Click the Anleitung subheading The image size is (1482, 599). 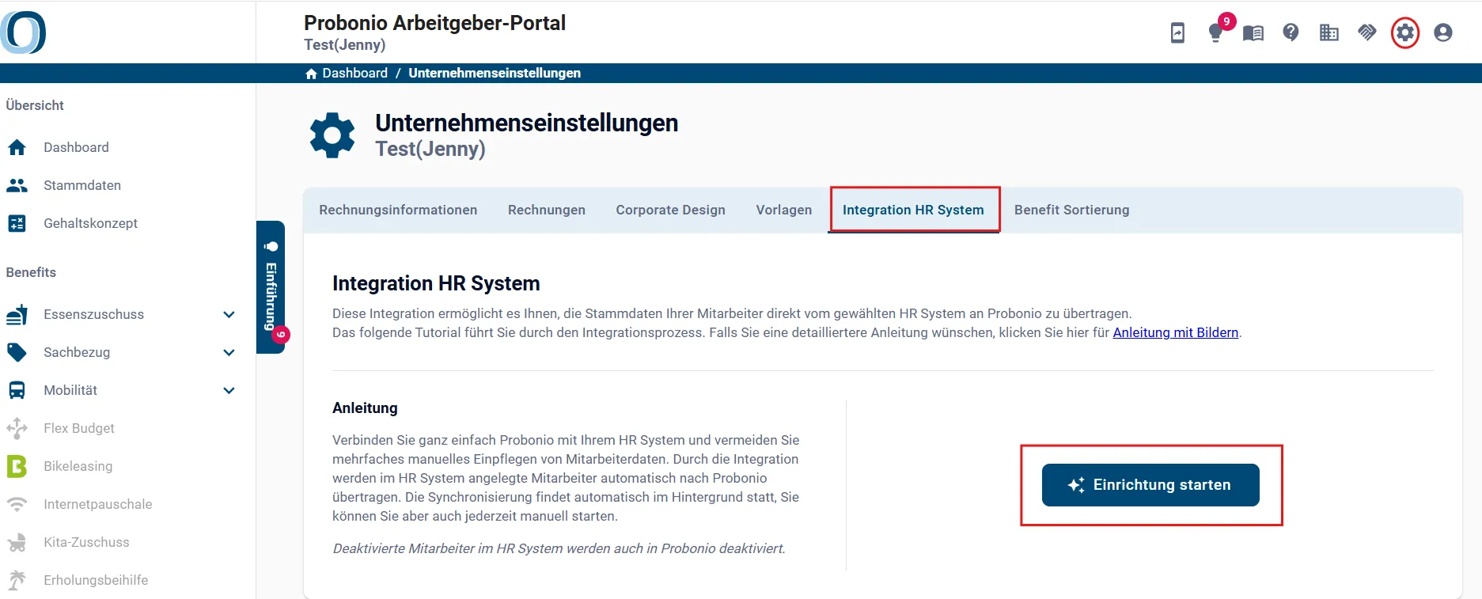click(365, 408)
